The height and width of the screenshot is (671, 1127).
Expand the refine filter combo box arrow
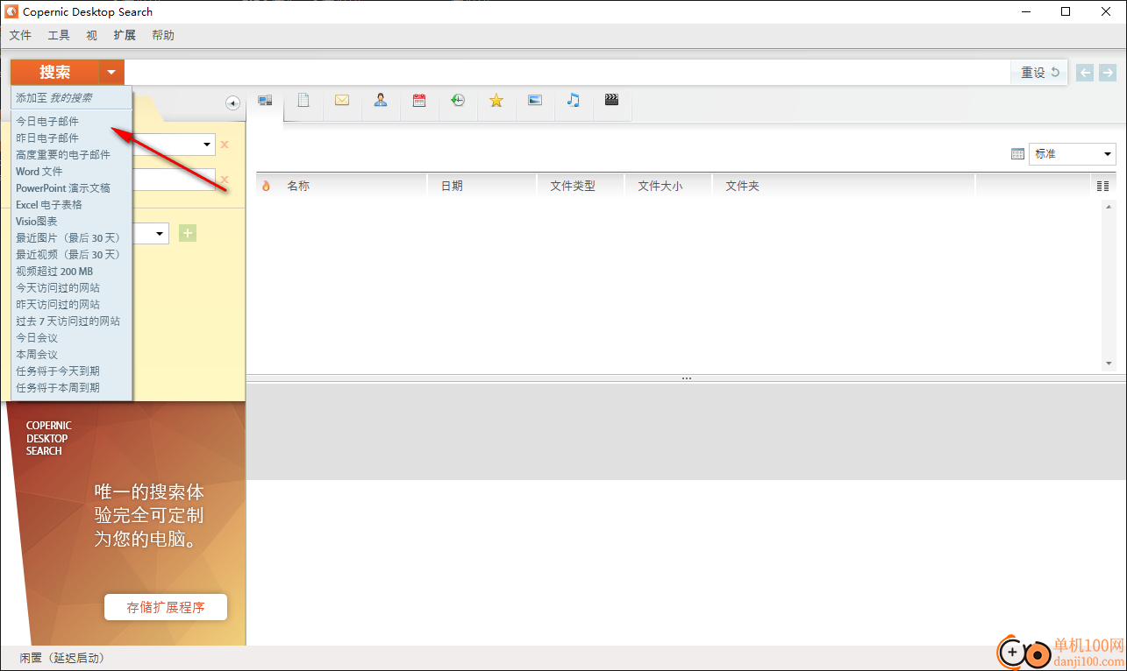pyautogui.click(x=207, y=145)
